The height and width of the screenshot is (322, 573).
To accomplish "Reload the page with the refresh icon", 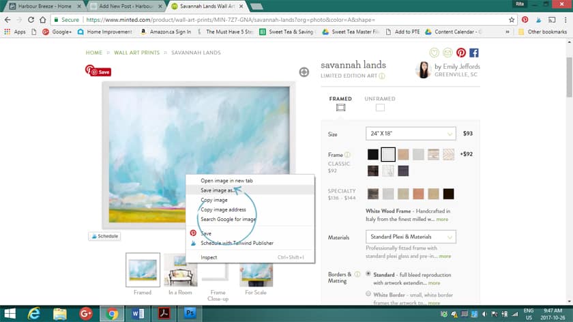I will [x=31, y=20].
